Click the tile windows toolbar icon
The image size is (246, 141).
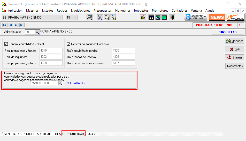[x=151, y=17]
